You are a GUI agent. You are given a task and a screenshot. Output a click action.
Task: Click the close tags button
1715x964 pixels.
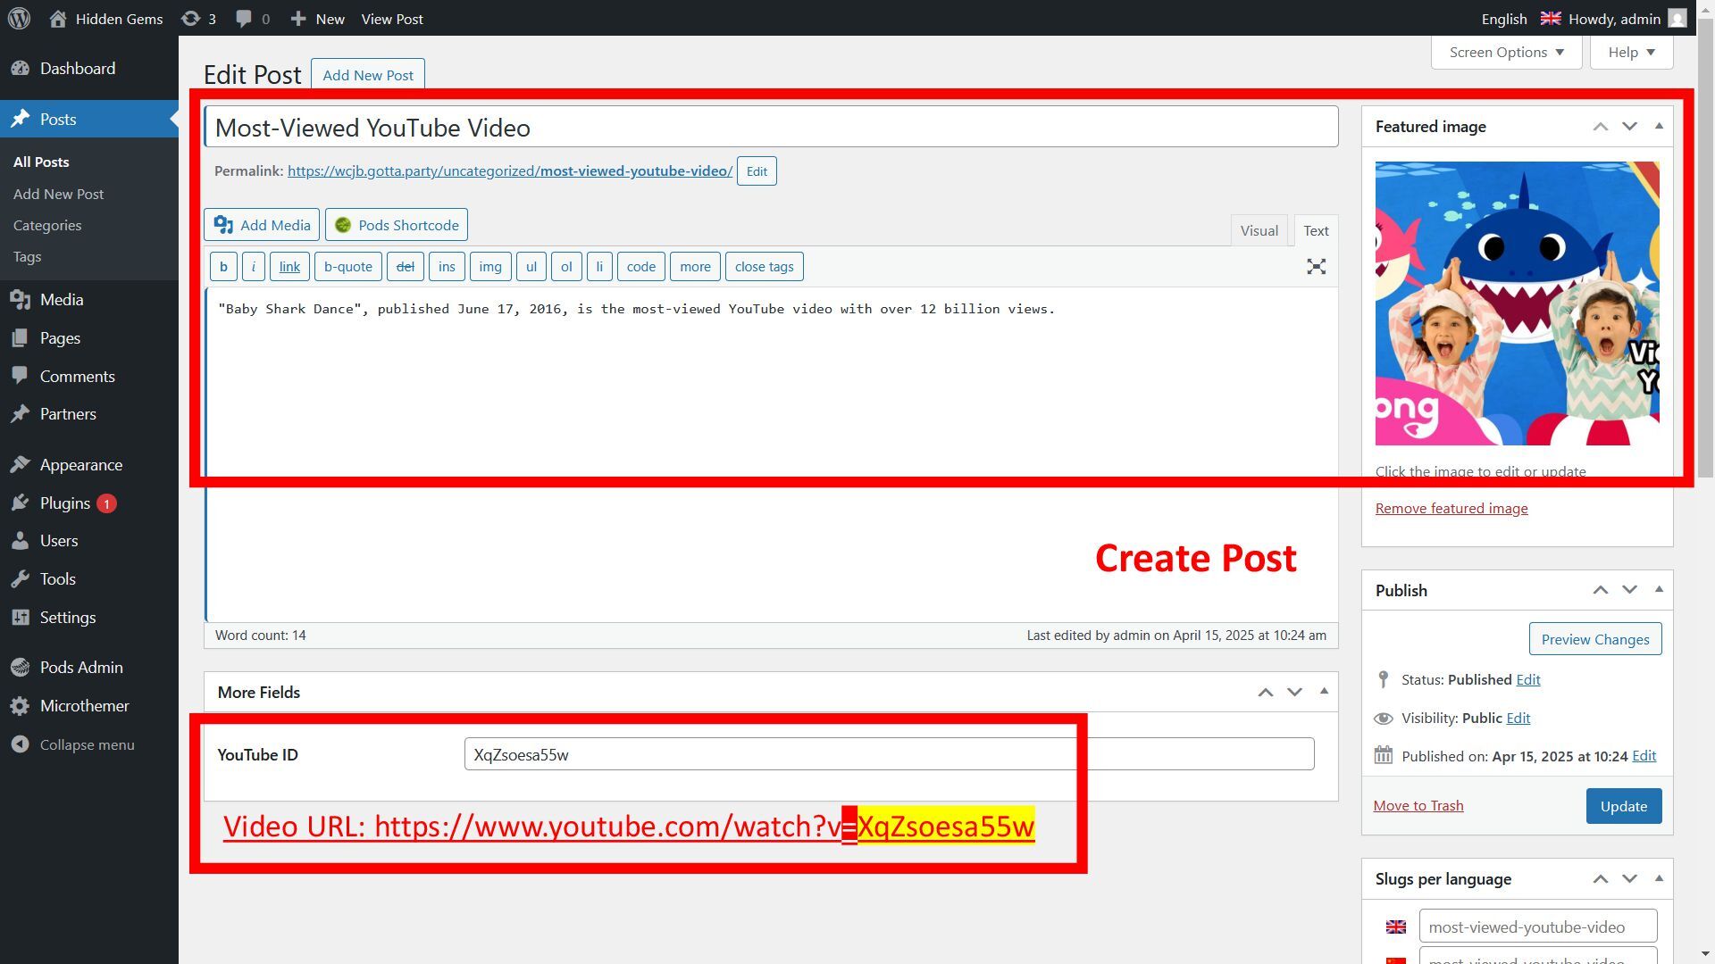(x=765, y=267)
